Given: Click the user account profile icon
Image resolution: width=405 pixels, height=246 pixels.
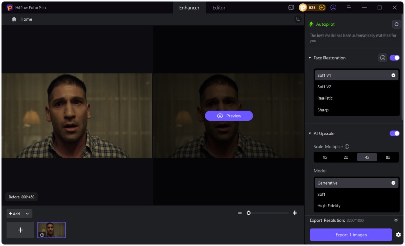Looking at the screenshot, I should pos(333,8).
